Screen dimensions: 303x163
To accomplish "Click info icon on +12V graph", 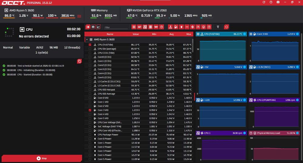I will click(245, 100).
